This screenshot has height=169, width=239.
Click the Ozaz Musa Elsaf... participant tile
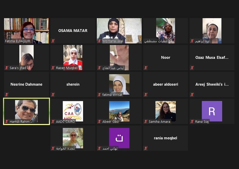[212, 58]
